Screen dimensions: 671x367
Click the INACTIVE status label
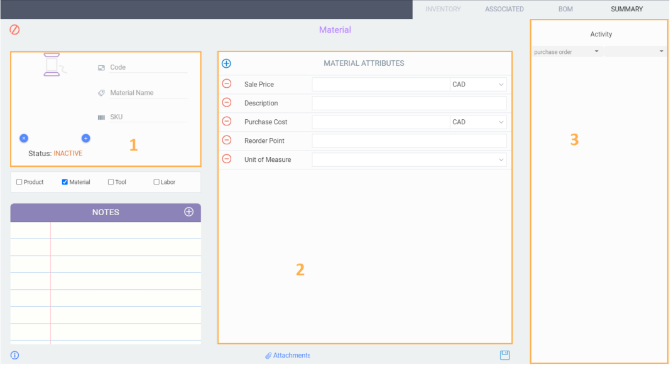pyautogui.click(x=68, y=153)
